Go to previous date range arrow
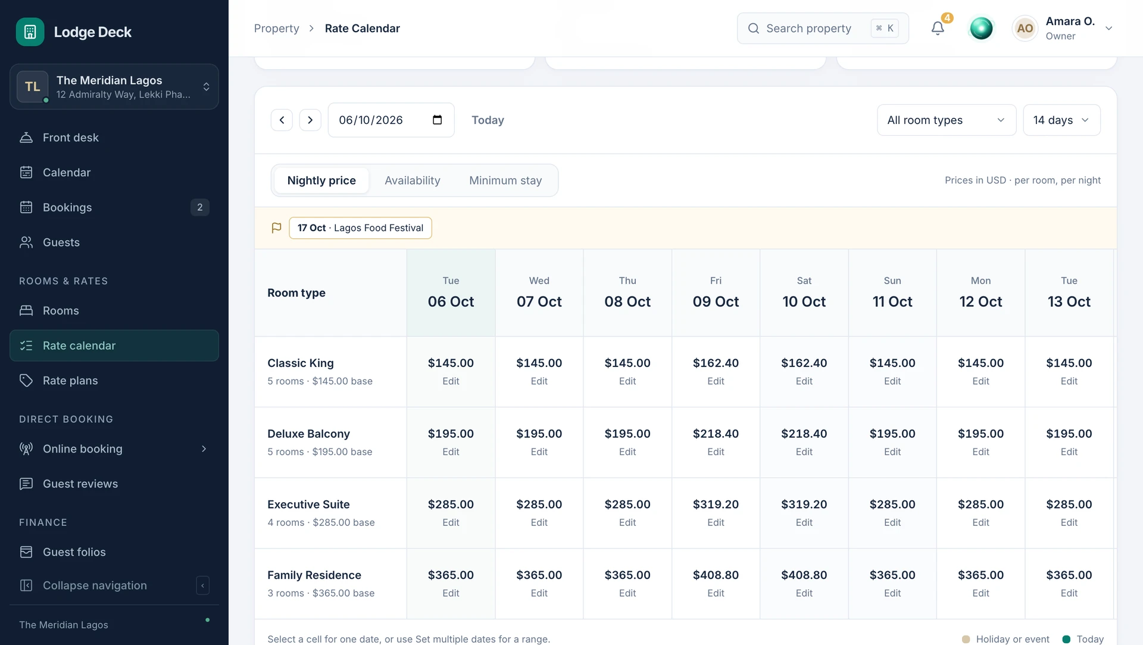The height and width of the screenshot is (645, 1143). point(282,120)
